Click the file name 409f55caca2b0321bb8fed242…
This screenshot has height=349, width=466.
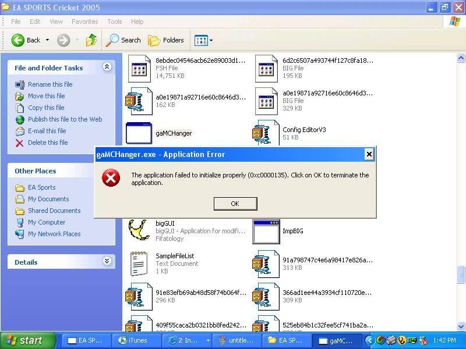201,325
